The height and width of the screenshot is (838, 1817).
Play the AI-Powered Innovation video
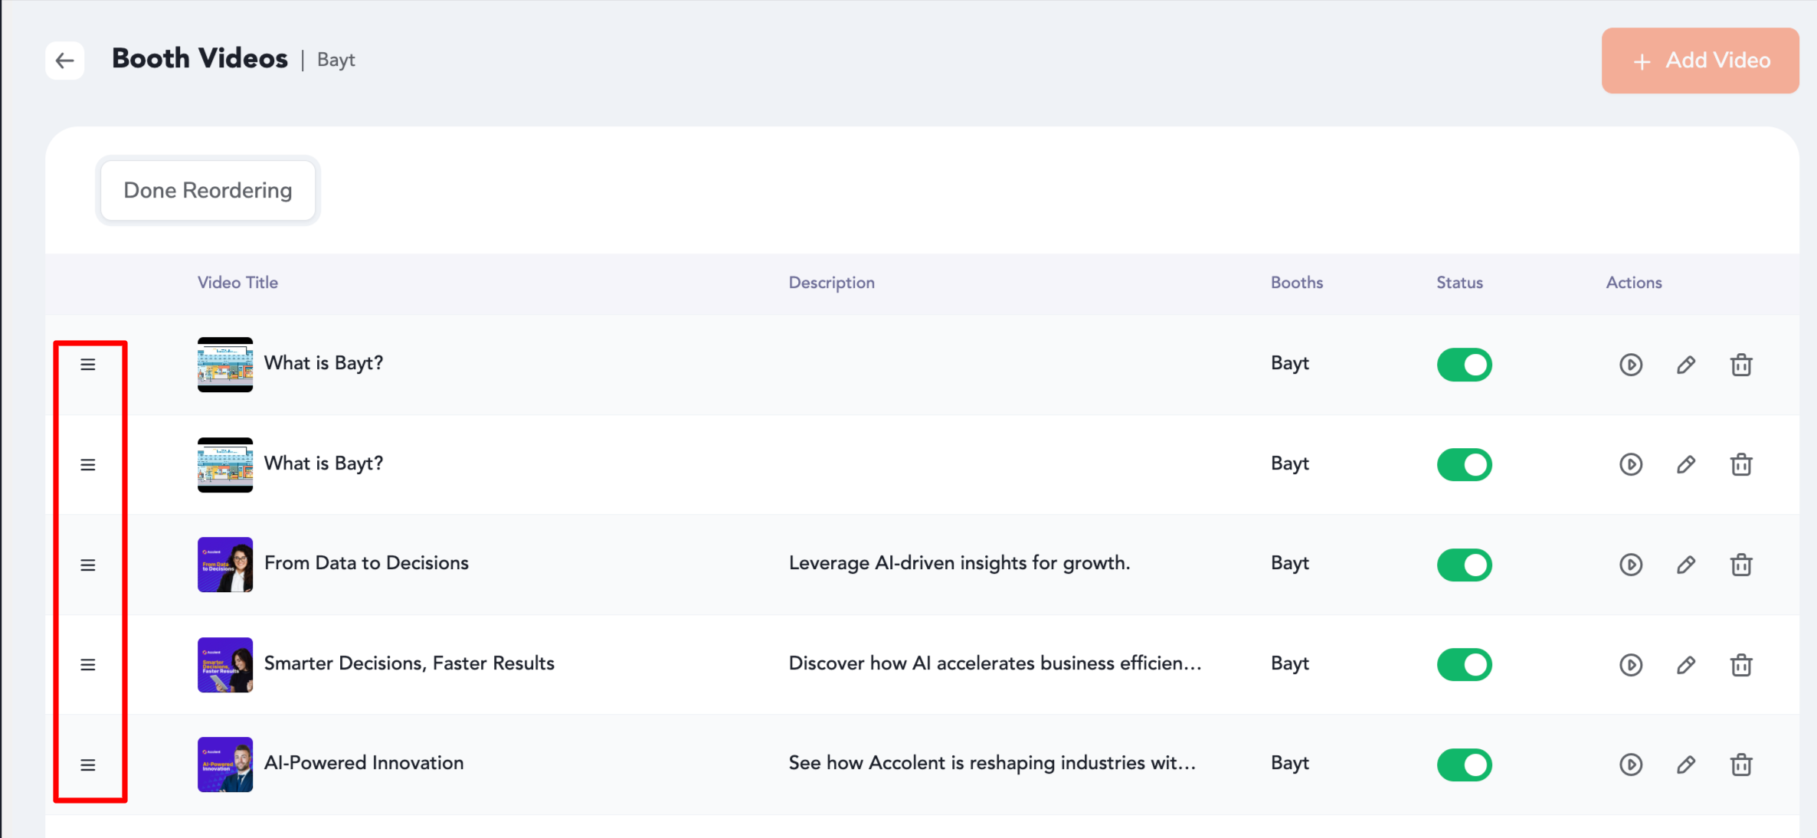pos(1631,764)
